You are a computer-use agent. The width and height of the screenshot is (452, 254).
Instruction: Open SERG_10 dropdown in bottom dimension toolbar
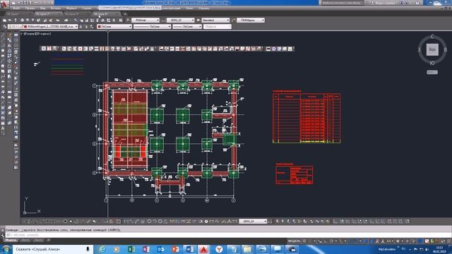[x=253, y=221]
